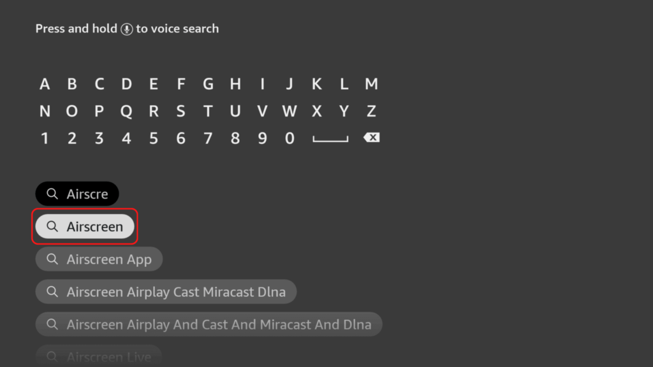Tap the letter A key
The height and width of the screenshot is (367, 653).
tap(45, 84)
